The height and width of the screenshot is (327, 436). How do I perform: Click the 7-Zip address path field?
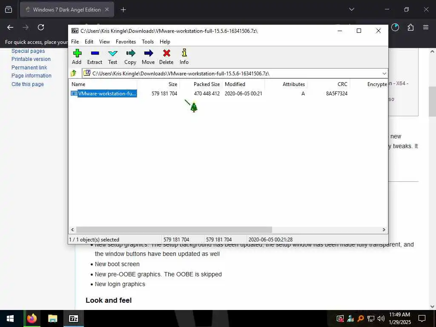pyautogui.click(x=235, y=73)
